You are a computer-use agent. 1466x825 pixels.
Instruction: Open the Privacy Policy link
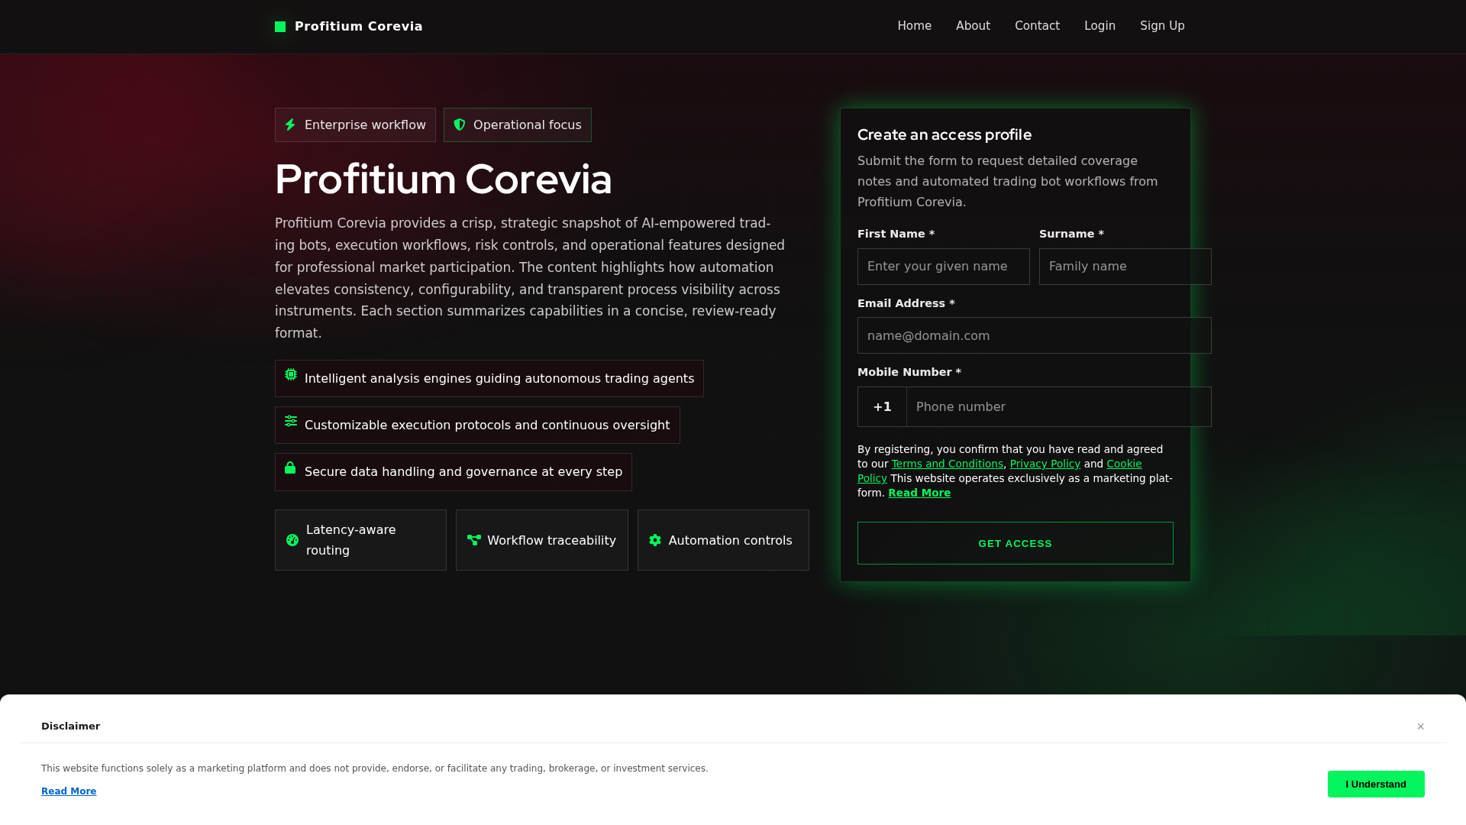click(x=1045, y=464)
